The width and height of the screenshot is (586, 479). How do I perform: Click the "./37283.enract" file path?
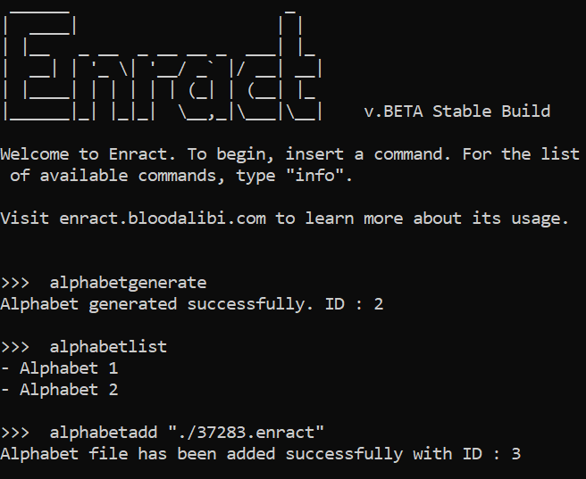(247, 433)
